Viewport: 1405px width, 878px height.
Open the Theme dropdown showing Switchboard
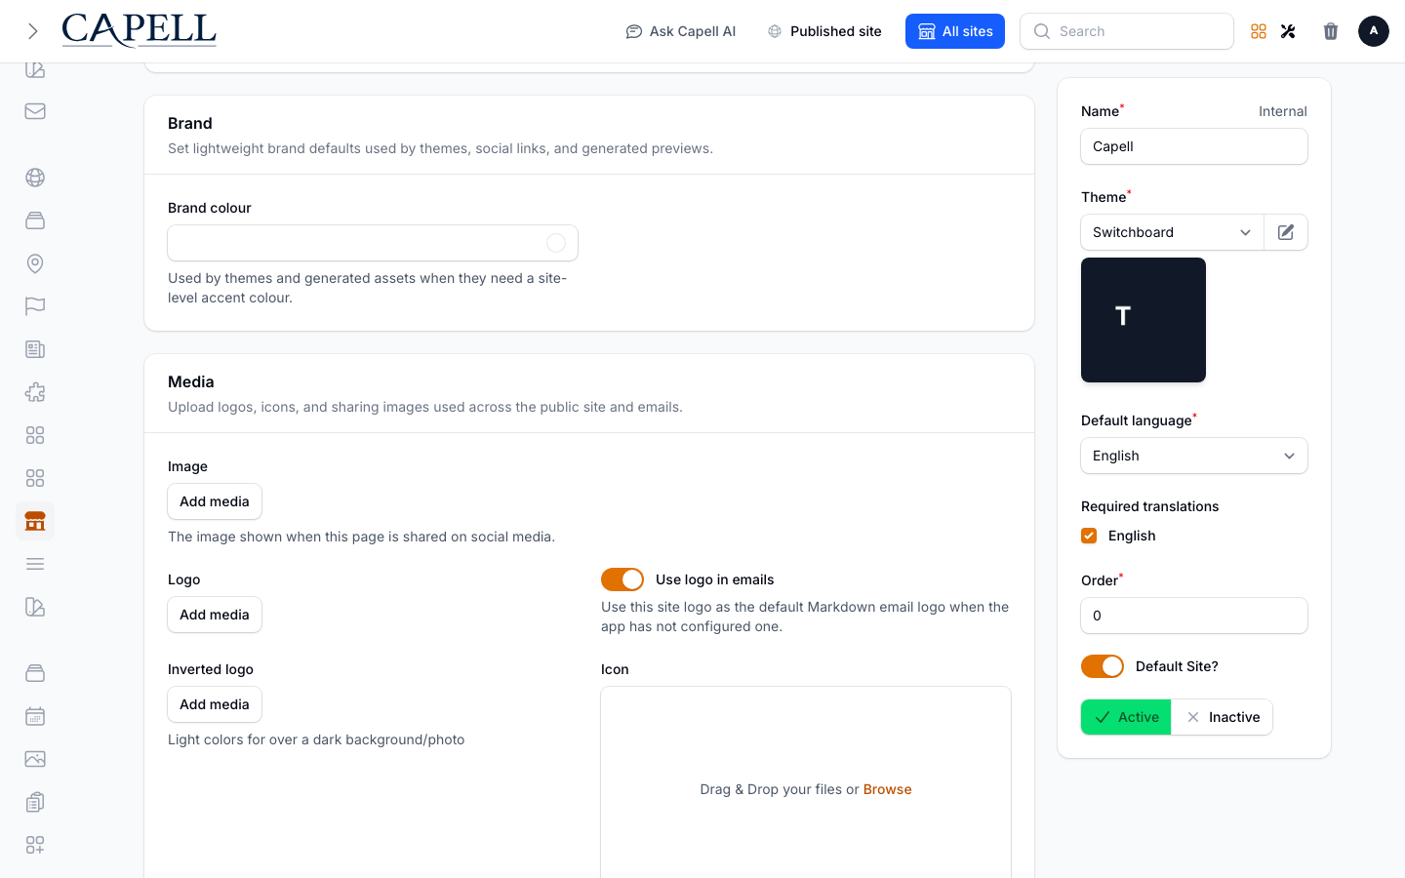pos(1172,232)
